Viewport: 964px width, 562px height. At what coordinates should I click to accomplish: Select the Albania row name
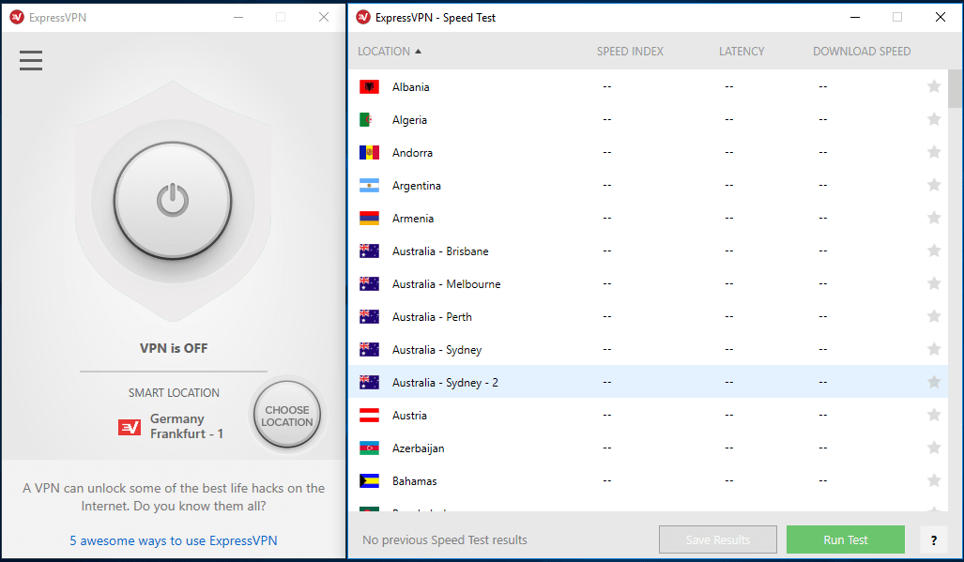tap(411, 87)
